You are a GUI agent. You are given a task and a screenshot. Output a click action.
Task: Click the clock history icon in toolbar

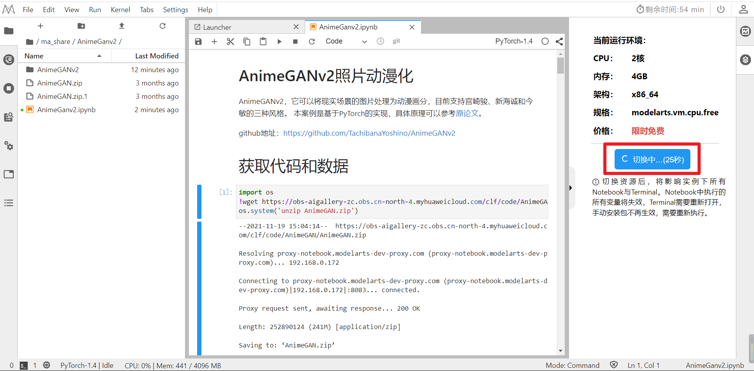(x=381, y=41)
